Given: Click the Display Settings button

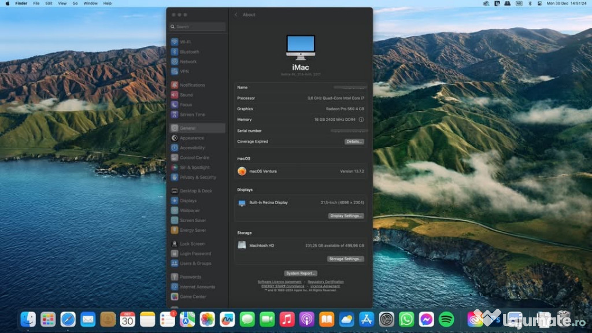Looking at the screenshot, I should pyautogui.click(x=346, y=216).
